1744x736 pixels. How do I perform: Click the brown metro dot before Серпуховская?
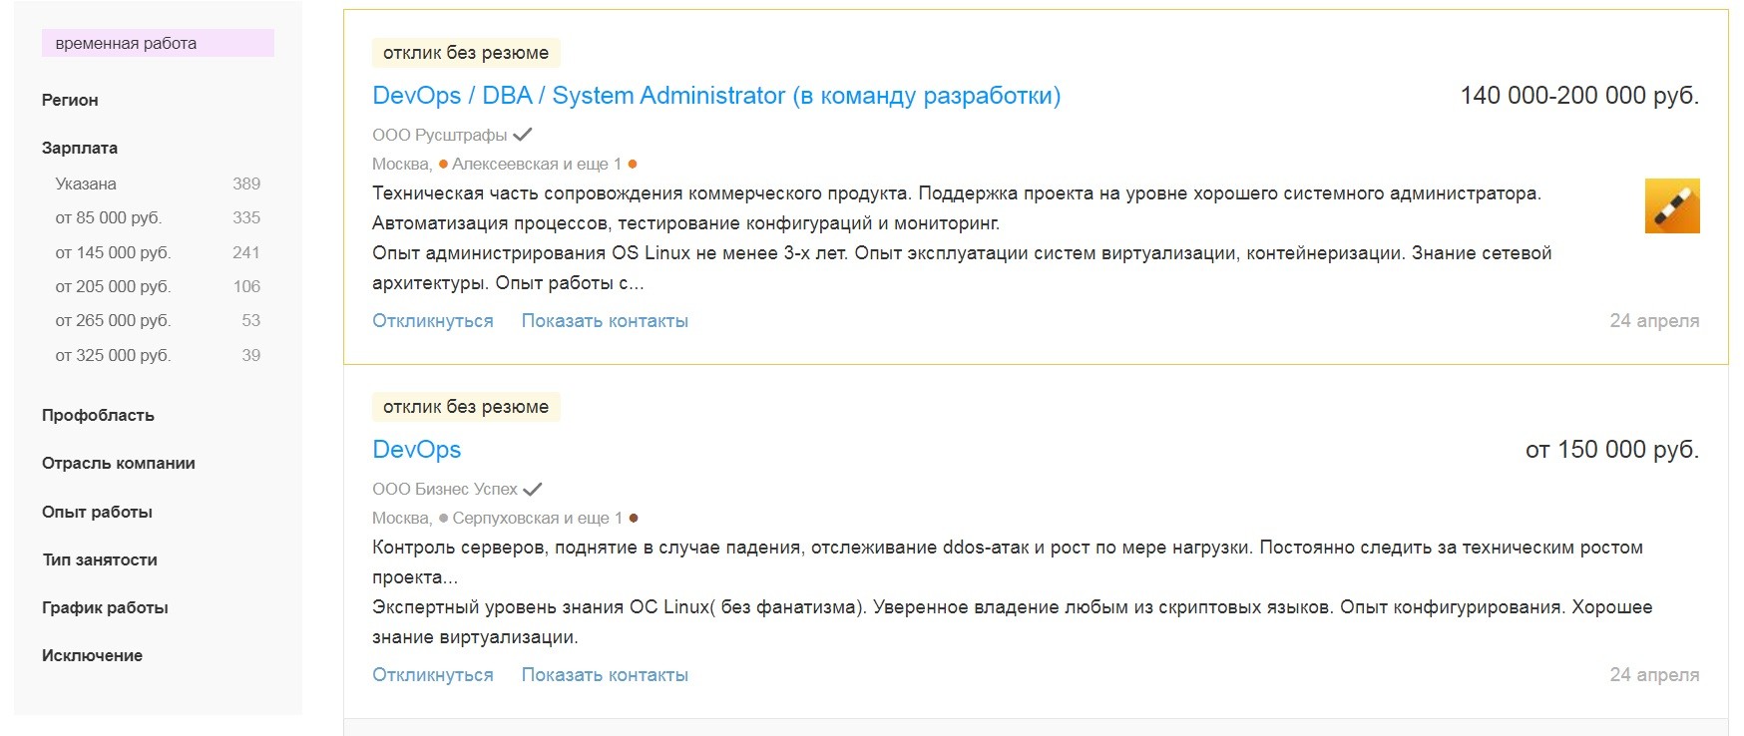[444, 517]
